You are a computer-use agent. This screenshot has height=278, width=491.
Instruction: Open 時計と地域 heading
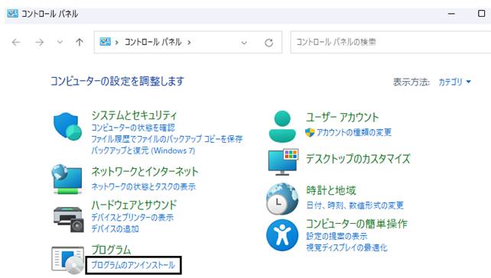click(331, 190)
